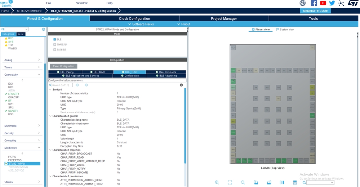Open the Software Packs dropdown

click(141, 24)
